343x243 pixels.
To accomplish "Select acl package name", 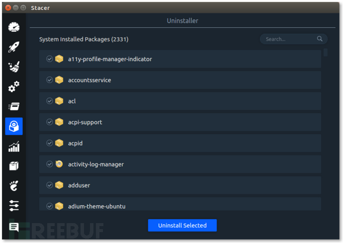I will pyautogui.click(x=72, y=101).
